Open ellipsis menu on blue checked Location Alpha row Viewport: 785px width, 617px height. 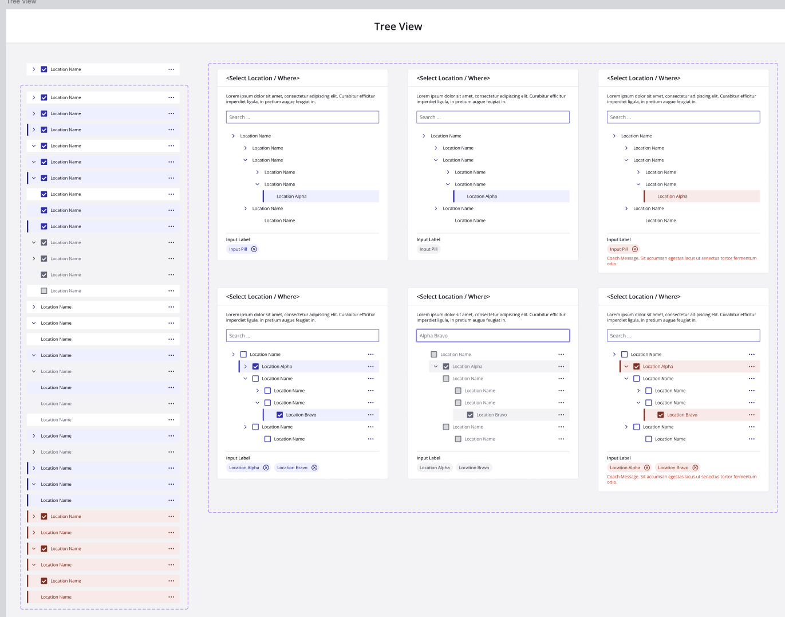click(x=370, y=367)
